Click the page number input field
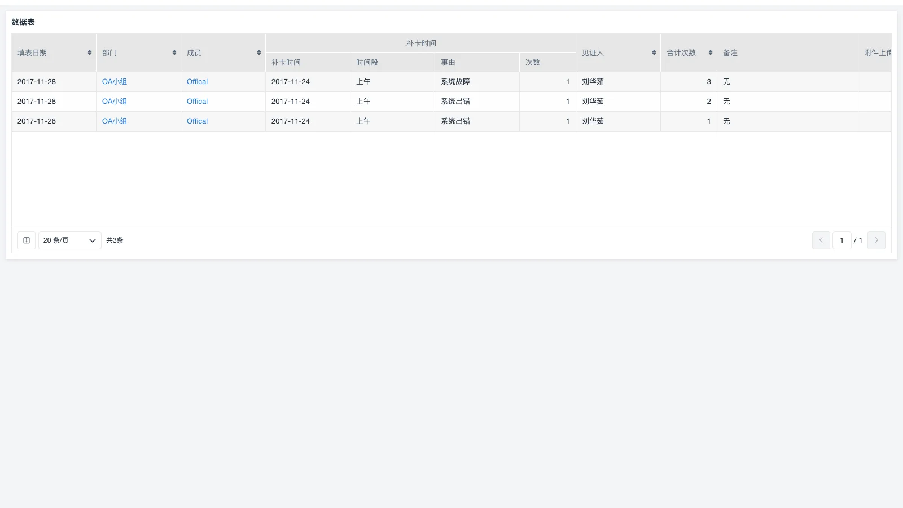The image size is (903, 508). point(841,240)
